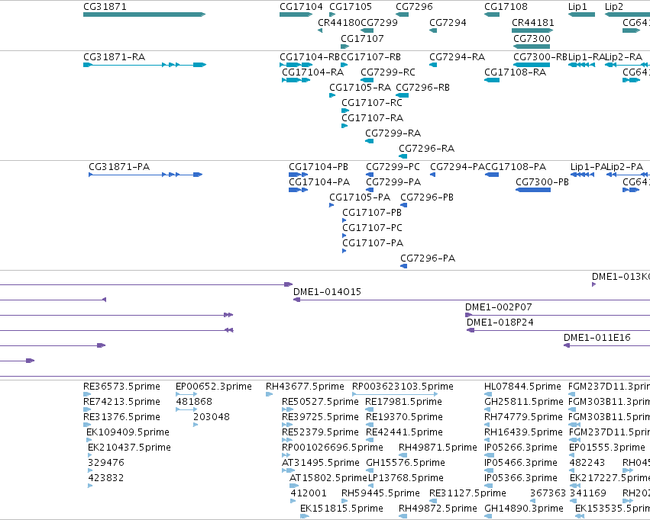Image resolution: width=650 pixels, height=520 pixels.
Task: Select the Lip1 gene label
Action: (x=577, y=7)
